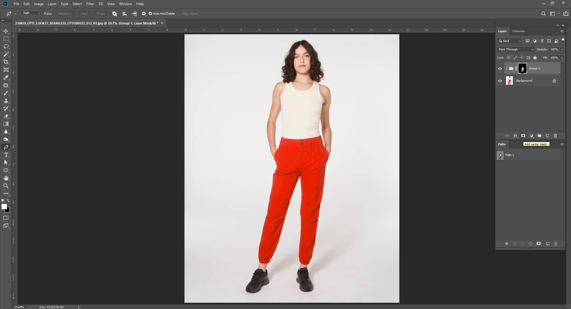
Task: Set default foreground and background colors swatch
Action: [x=3, y=201]
